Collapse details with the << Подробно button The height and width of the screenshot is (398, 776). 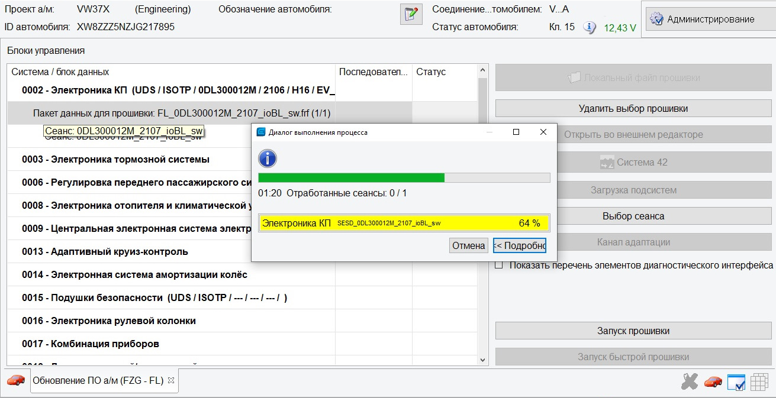[x=519, y=245]
